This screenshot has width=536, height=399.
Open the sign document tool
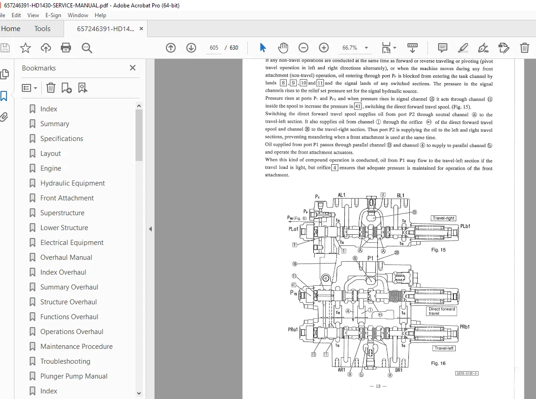pyautogui.click(x=484, y=48)
